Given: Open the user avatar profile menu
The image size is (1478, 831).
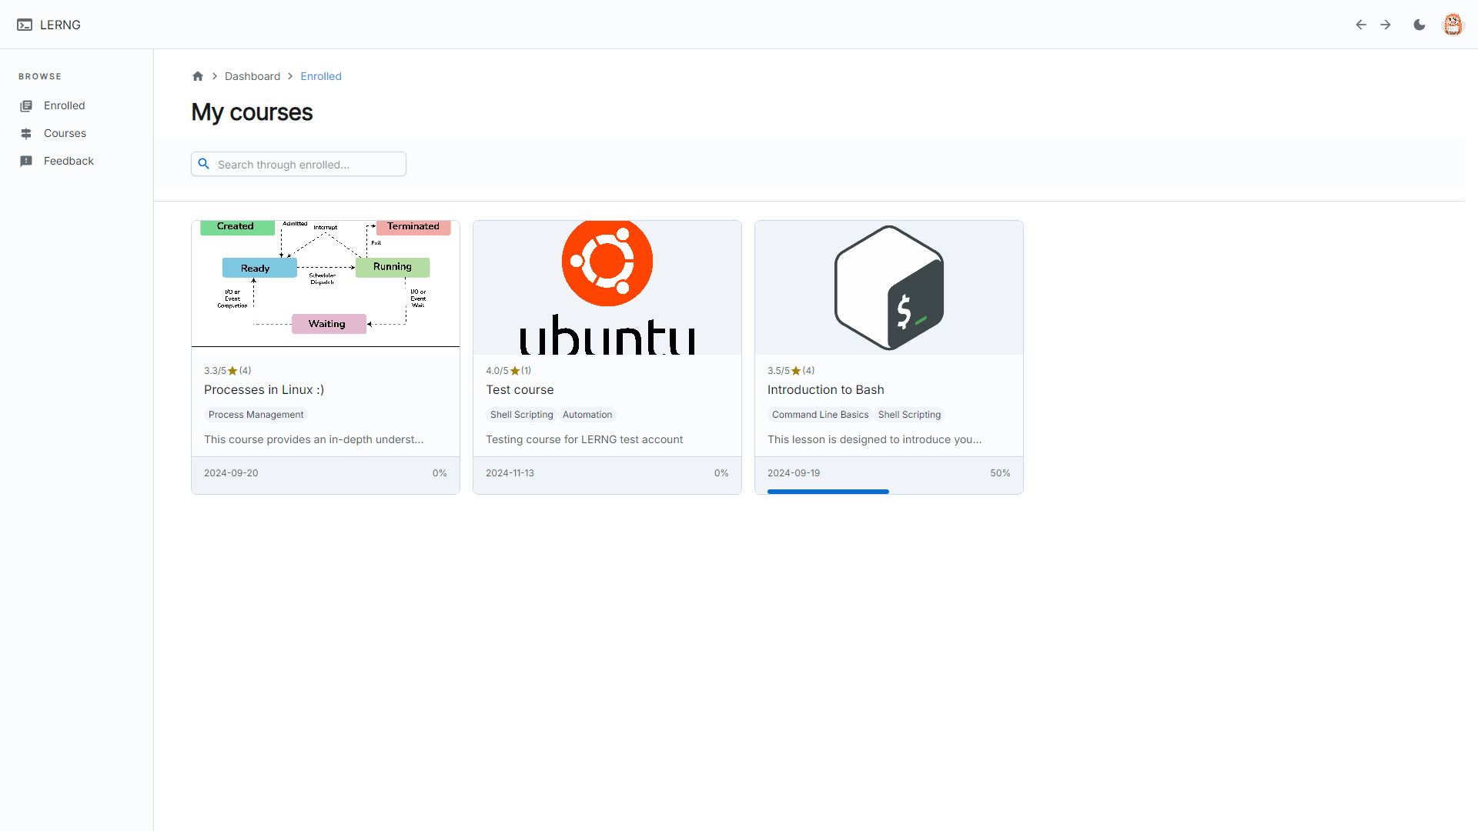Looking at the screenshot, I should (1453, 25).
